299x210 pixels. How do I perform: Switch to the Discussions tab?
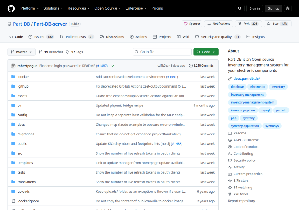[x=112, y=37]
